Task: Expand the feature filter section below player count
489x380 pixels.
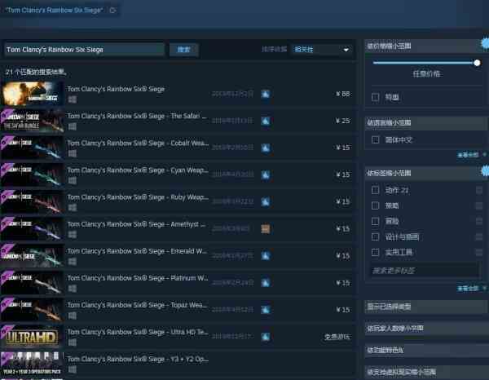Action: point(426,350)
